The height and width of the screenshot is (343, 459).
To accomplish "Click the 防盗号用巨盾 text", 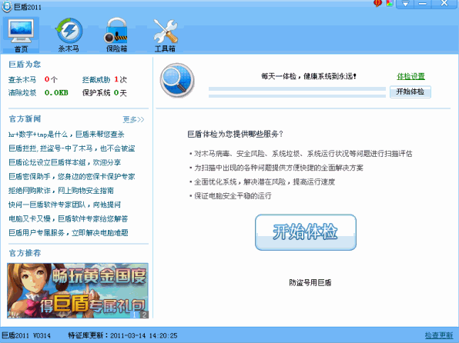I will (310, 282).
